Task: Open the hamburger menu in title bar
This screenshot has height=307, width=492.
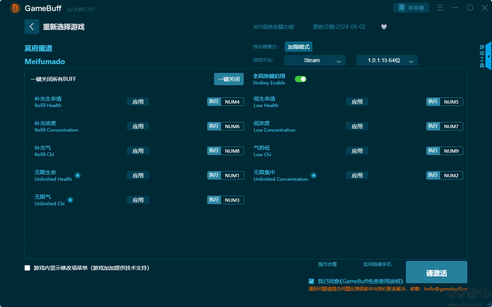Action: click(440, 8)
